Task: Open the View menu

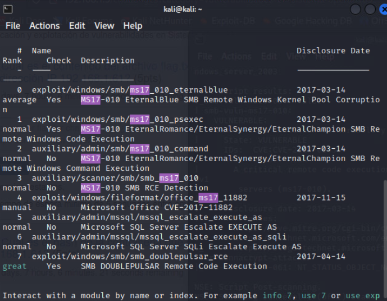Action: point(104,26)
